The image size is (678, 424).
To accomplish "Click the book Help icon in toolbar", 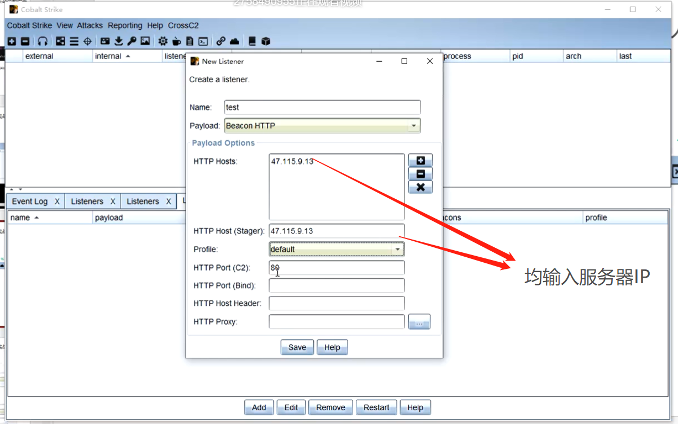I will (253, 41).
